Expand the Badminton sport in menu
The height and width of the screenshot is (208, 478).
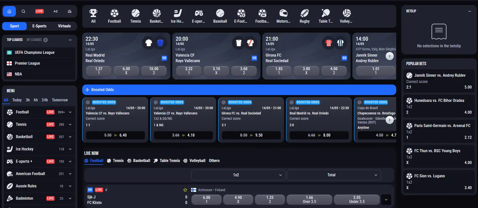pos(70,198)
